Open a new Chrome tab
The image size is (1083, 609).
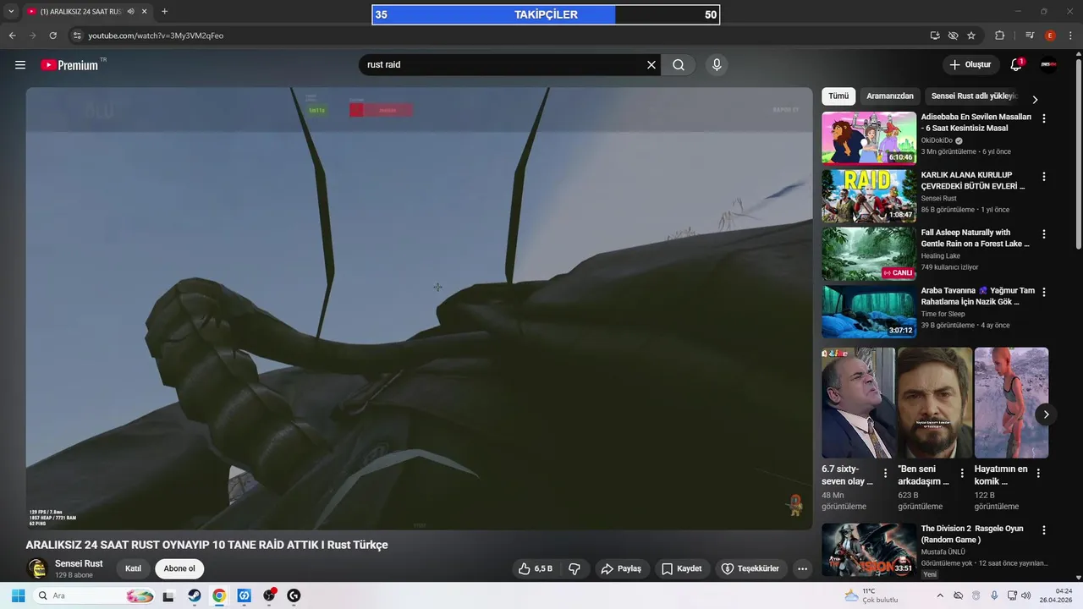point(164,12)
